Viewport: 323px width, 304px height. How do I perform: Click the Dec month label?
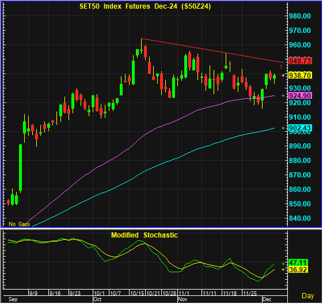(267, 299)
